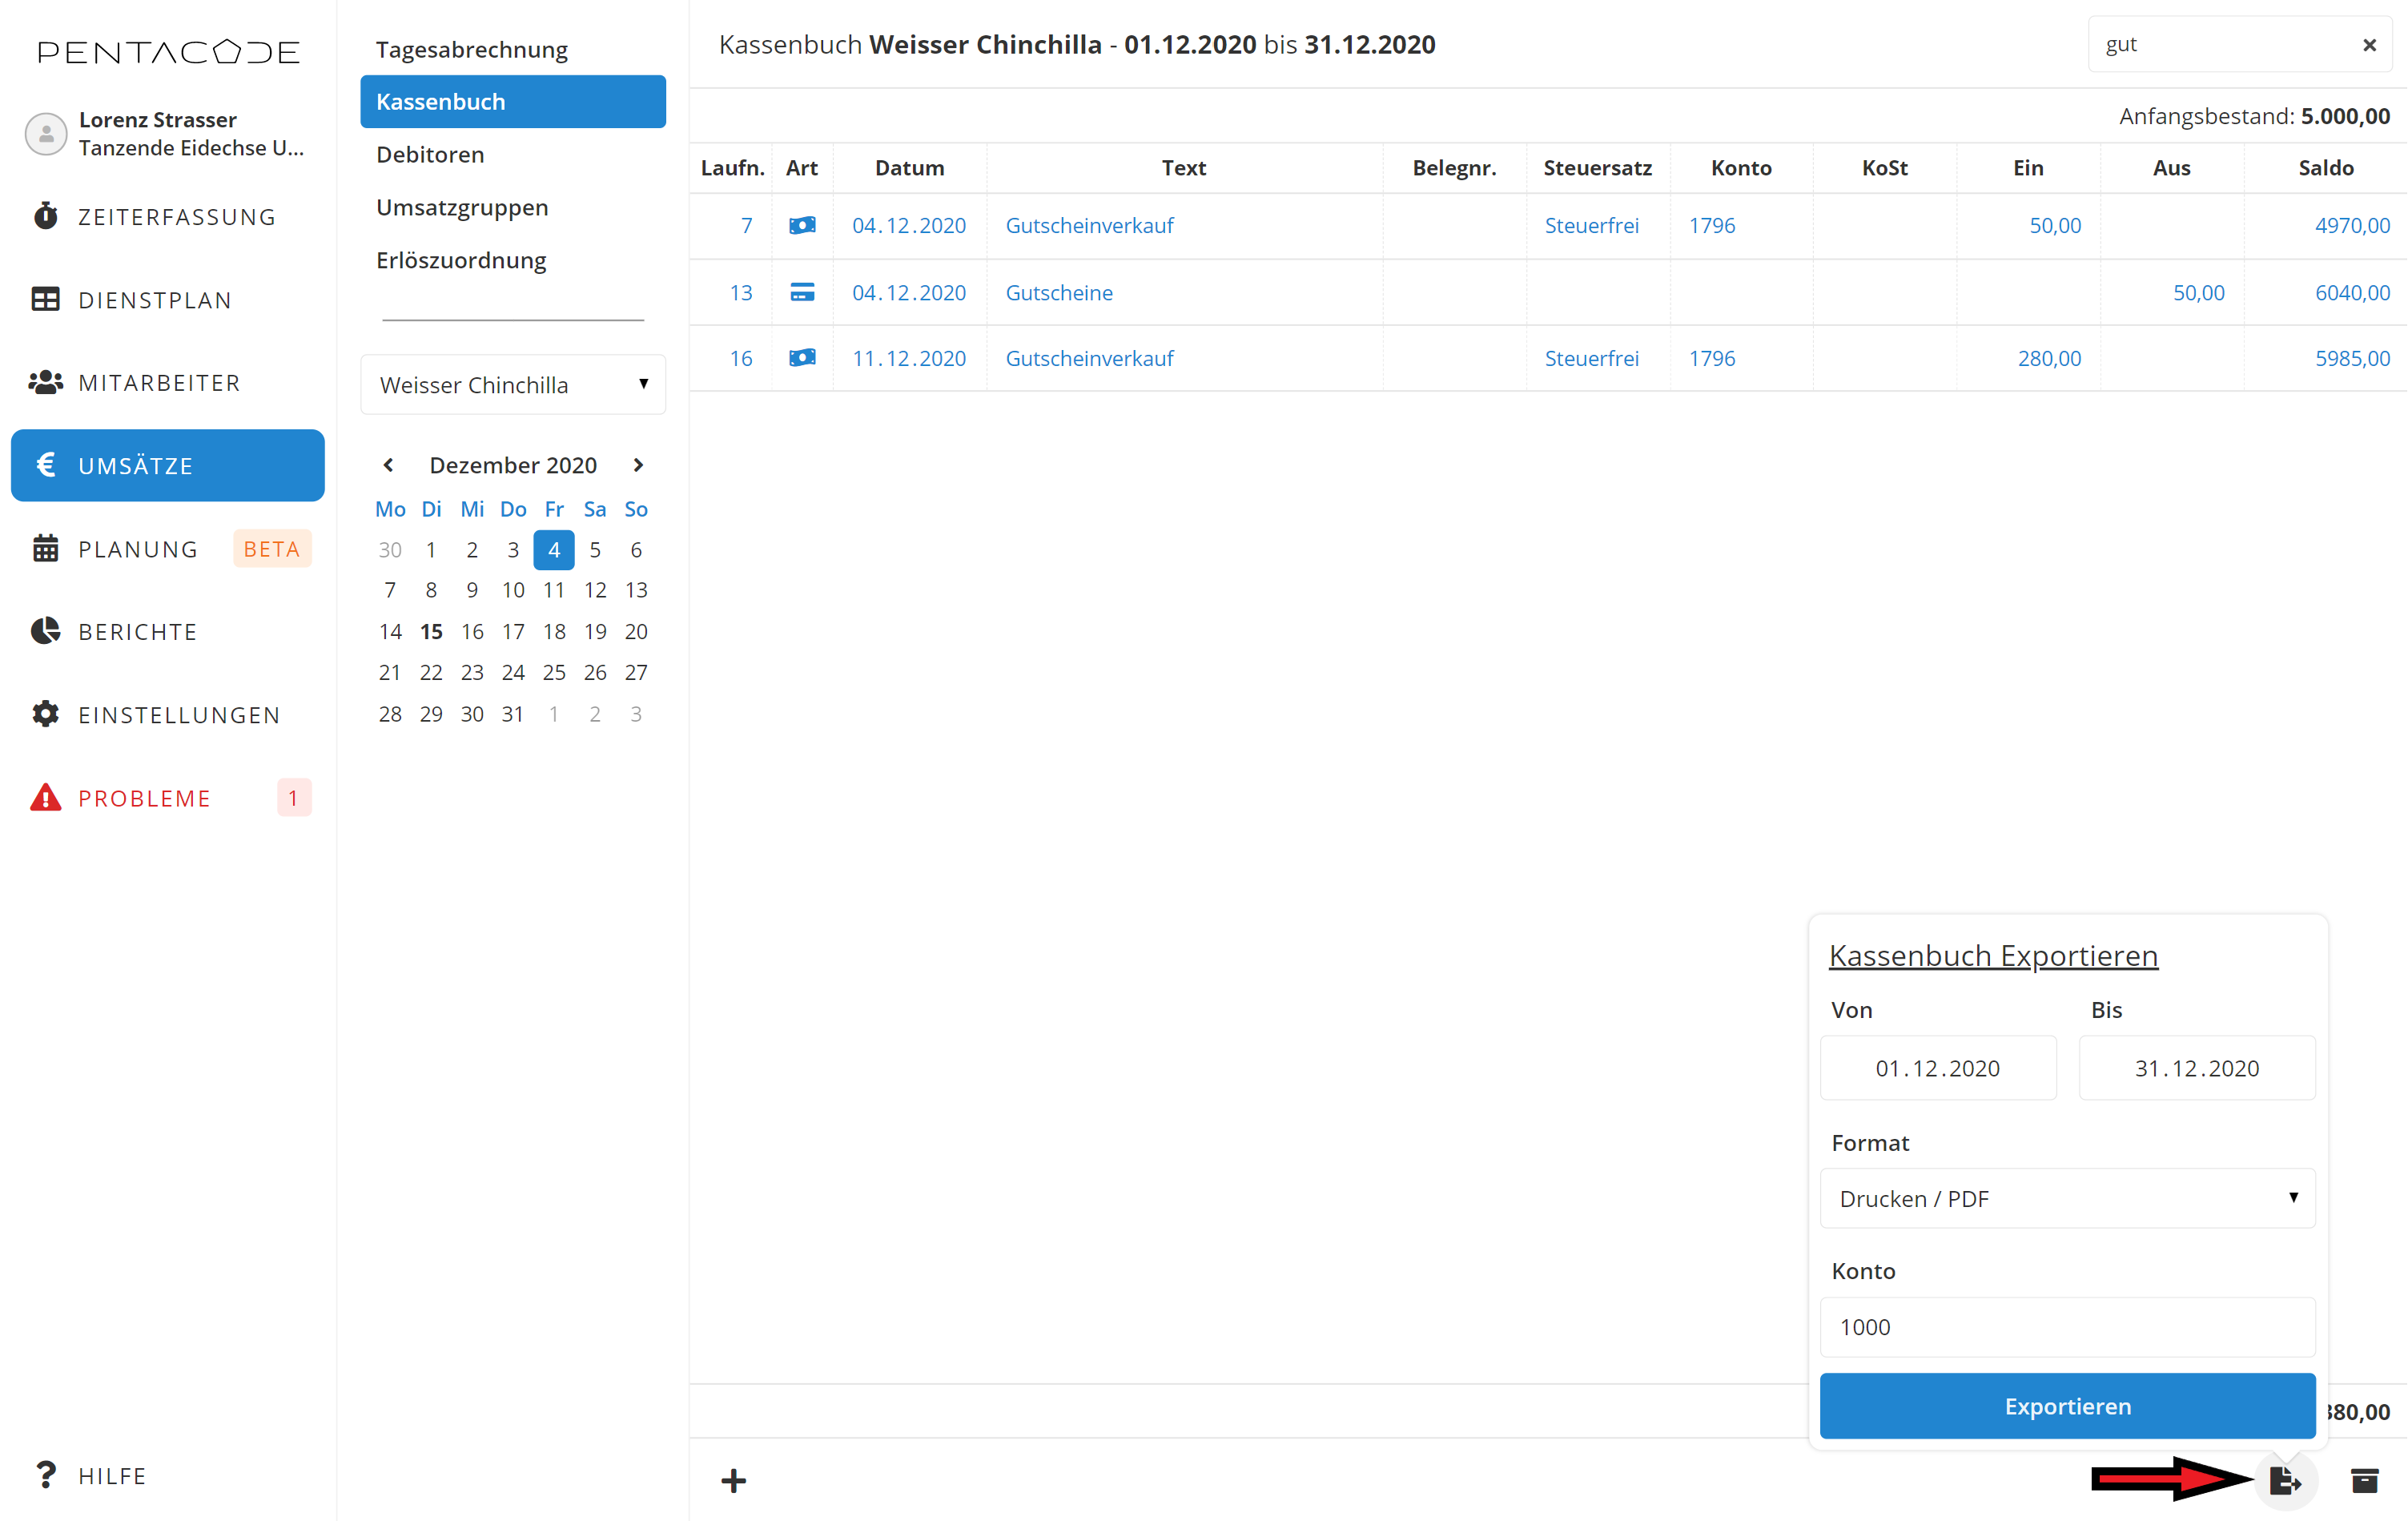
Task: Click the plus icon to add entry
Action: click(733, 1481)
